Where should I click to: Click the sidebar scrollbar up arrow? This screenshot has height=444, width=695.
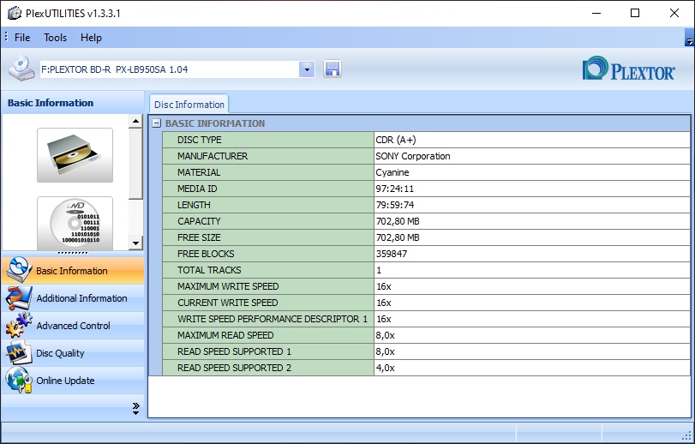[135, 122]
